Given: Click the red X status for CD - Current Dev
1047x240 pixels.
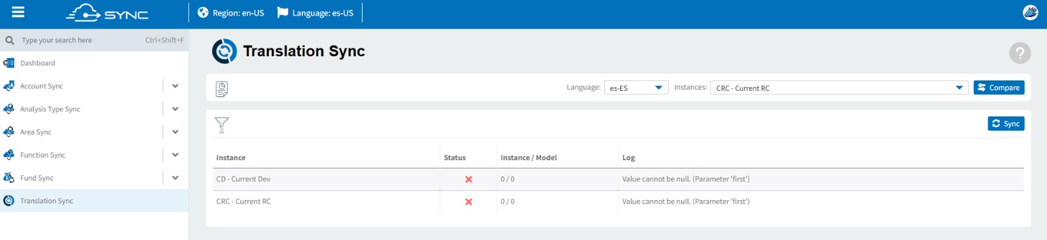Looking at the screenshot, I should click(469, 179).
